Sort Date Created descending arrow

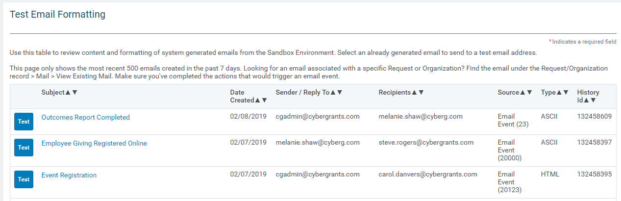click(x=264, y=100)
